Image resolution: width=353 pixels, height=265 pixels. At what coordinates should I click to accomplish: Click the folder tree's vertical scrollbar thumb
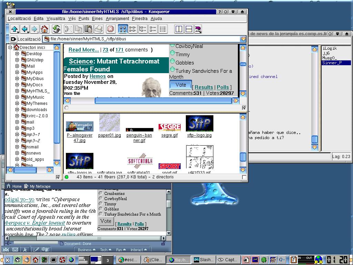point(57,97)
